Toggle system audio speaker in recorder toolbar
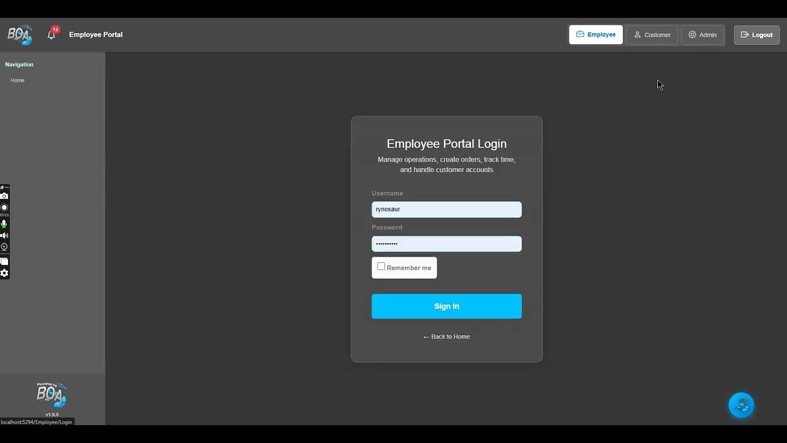The image size is (787, 443). coord(4,236)
